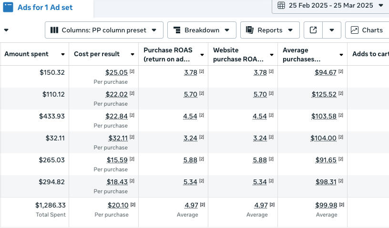Open the export options dropdown arrow
Screen dimensions: 389x228
click(331, 30)
